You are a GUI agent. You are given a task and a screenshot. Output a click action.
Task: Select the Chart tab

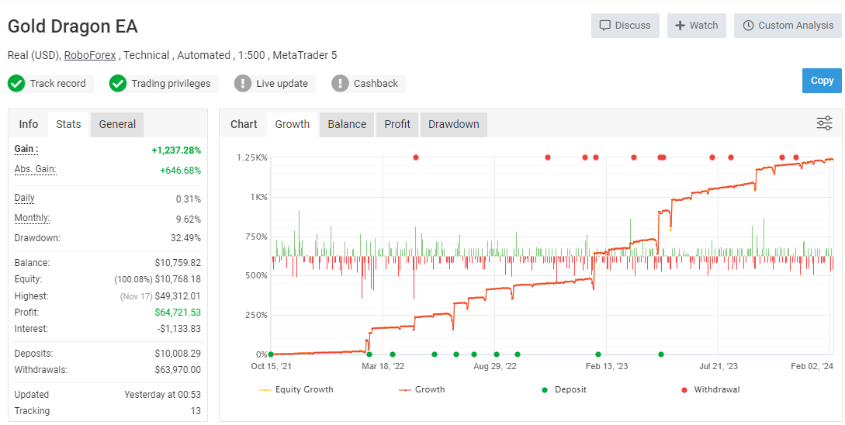point(244,124)
